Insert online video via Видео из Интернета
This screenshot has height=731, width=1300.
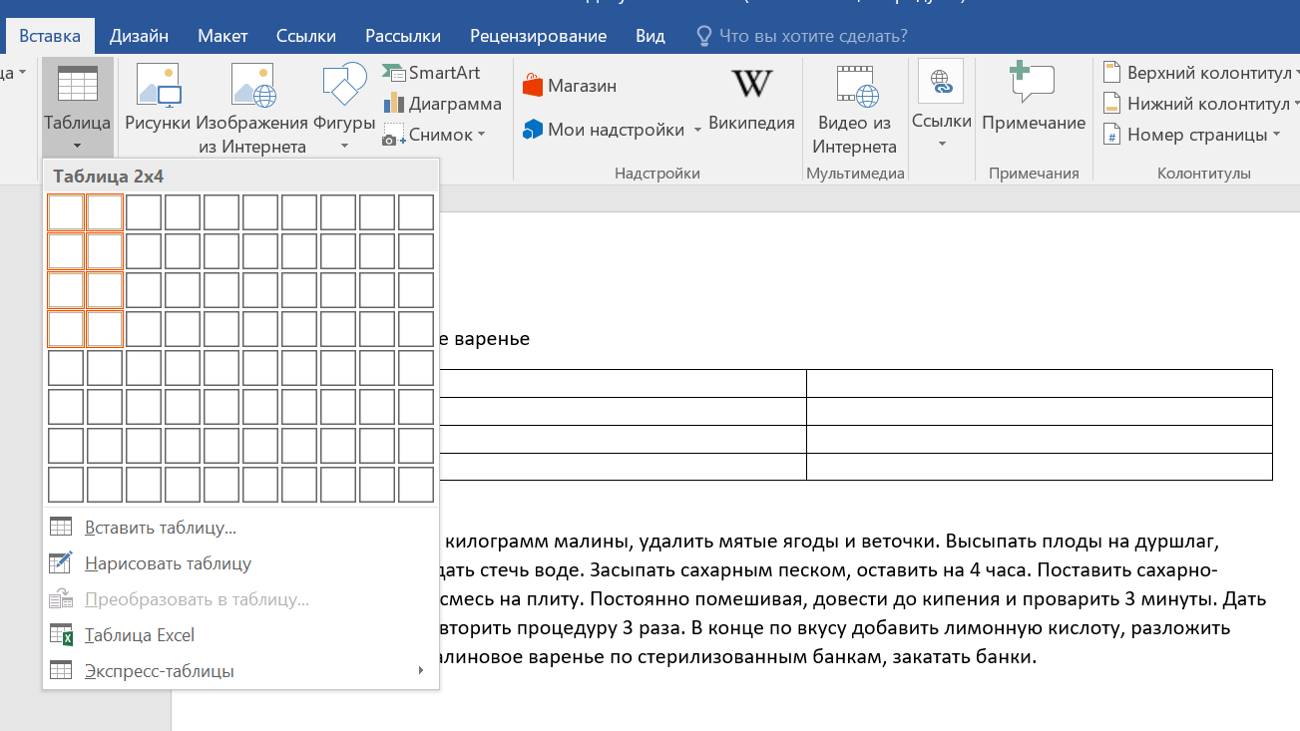854,108
